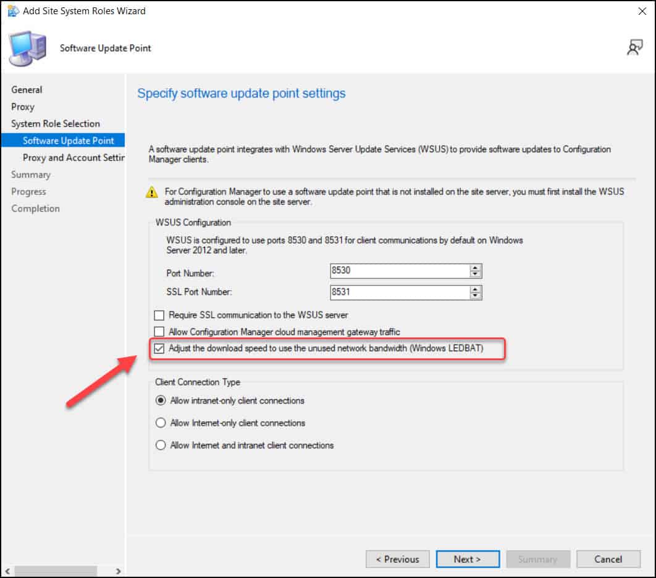Click the sidebar horizontal scrollbar thumb
Viewport: 656px width, 578px height.
pos(56,571)
